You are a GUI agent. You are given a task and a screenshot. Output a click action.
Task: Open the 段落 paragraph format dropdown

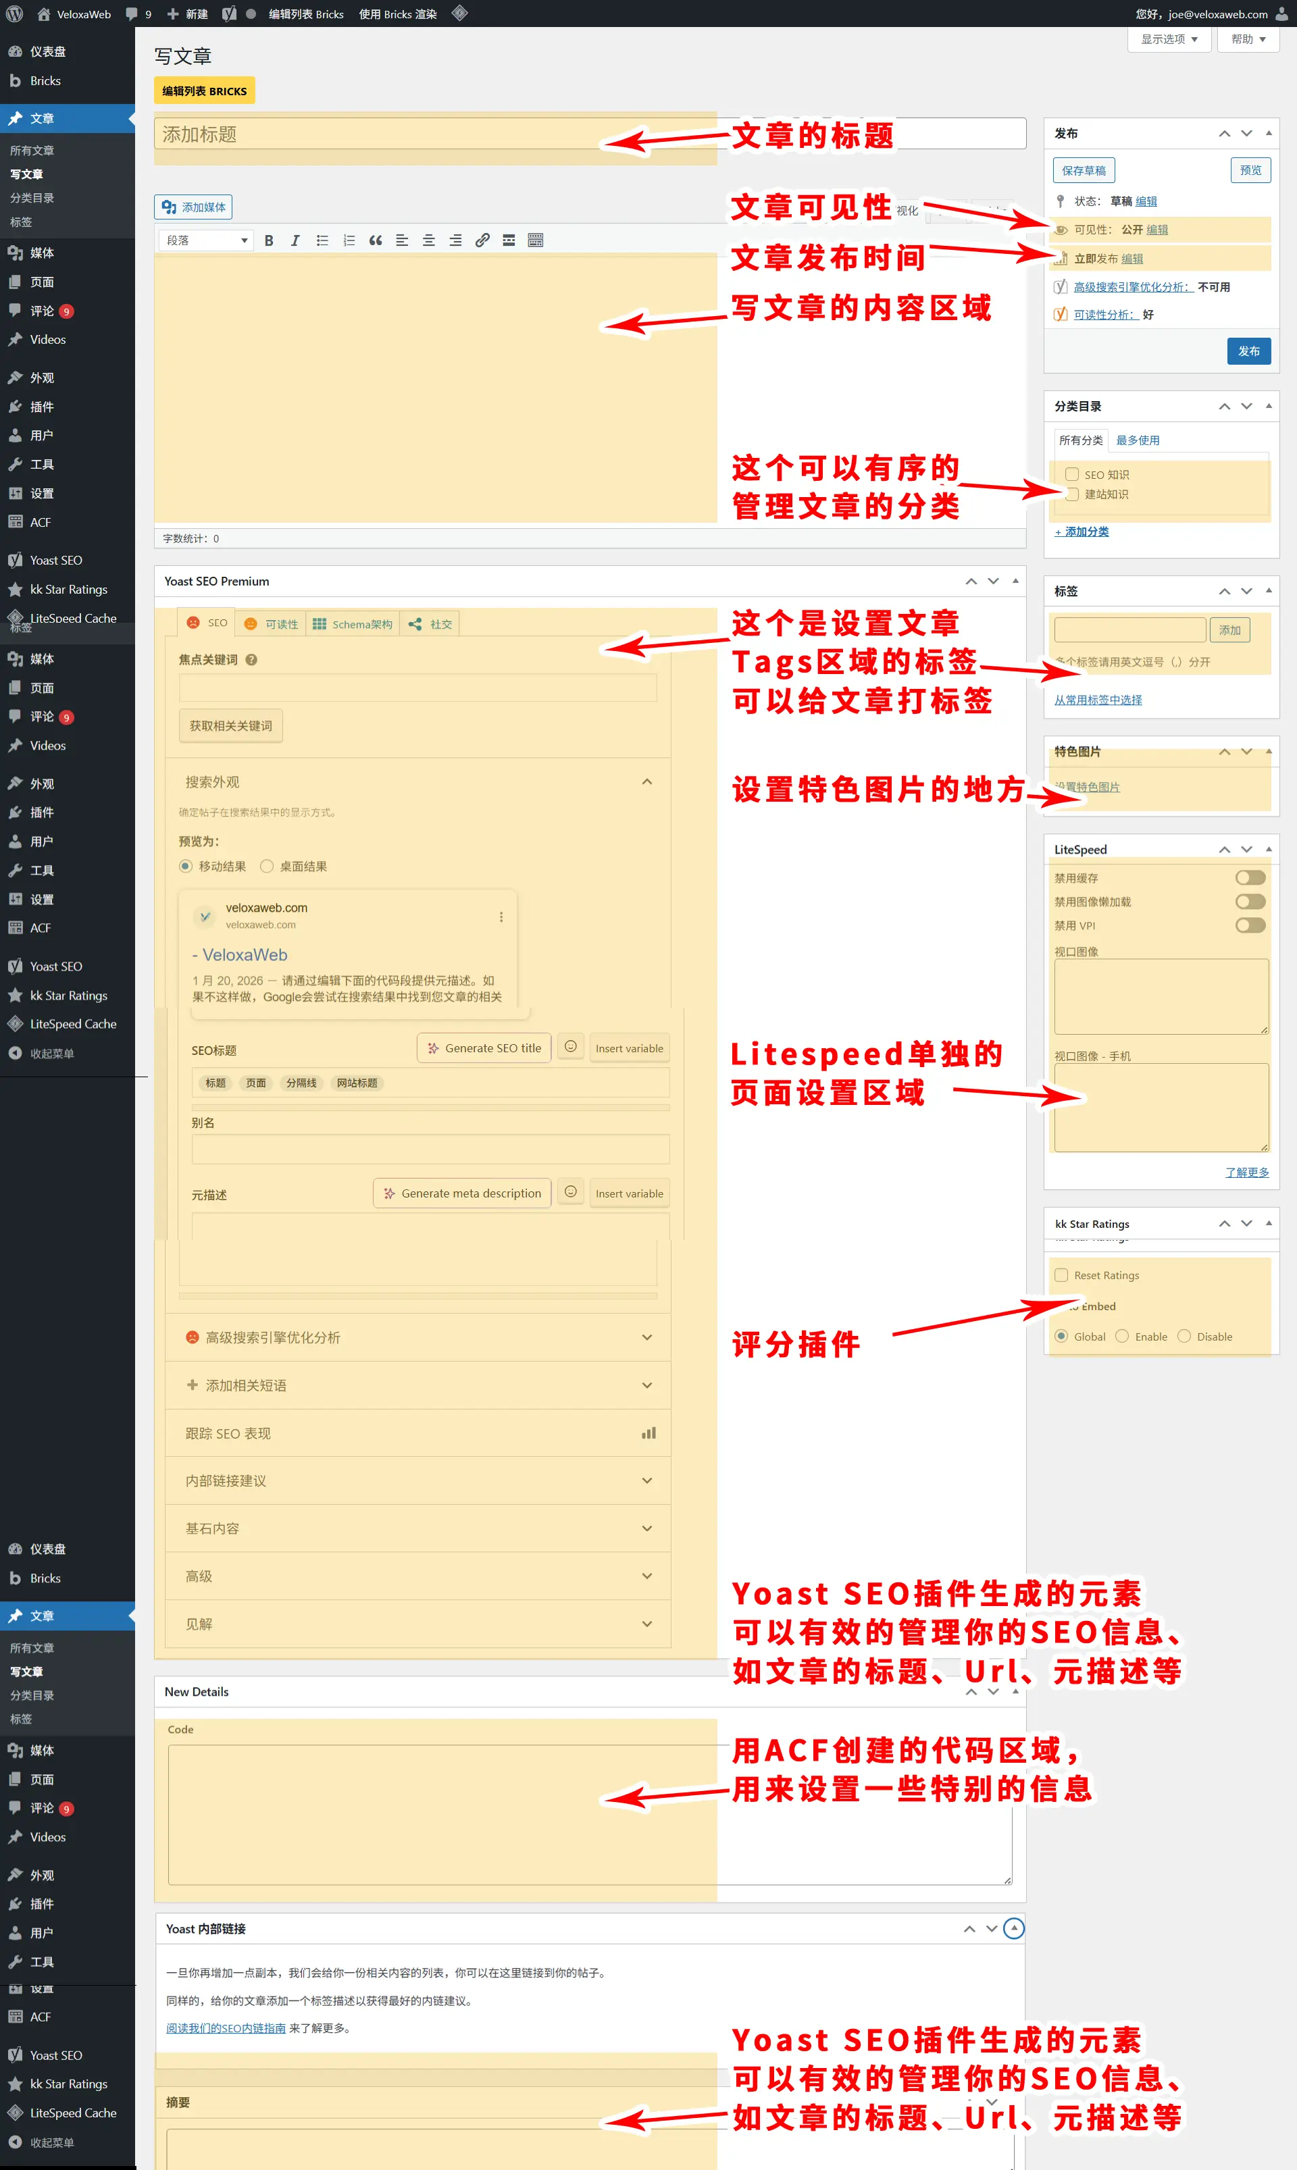(207, 240)
